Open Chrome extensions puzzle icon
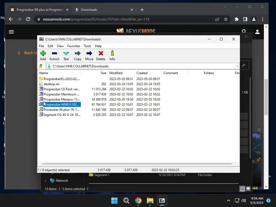The height and width of the screenshot is (207, 276). point(237,19)
